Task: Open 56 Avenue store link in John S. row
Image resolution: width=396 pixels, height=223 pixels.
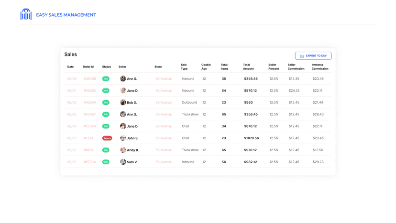Action: click(x=164, y=138)
